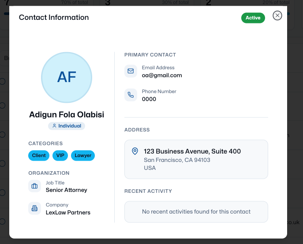
Task: Select the VIP category tag
Action: 60,155
